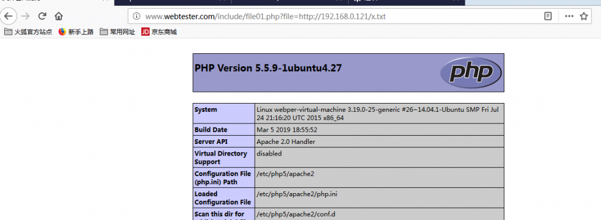Go forward to the next page
601x220 pixels.
[25, 16]
